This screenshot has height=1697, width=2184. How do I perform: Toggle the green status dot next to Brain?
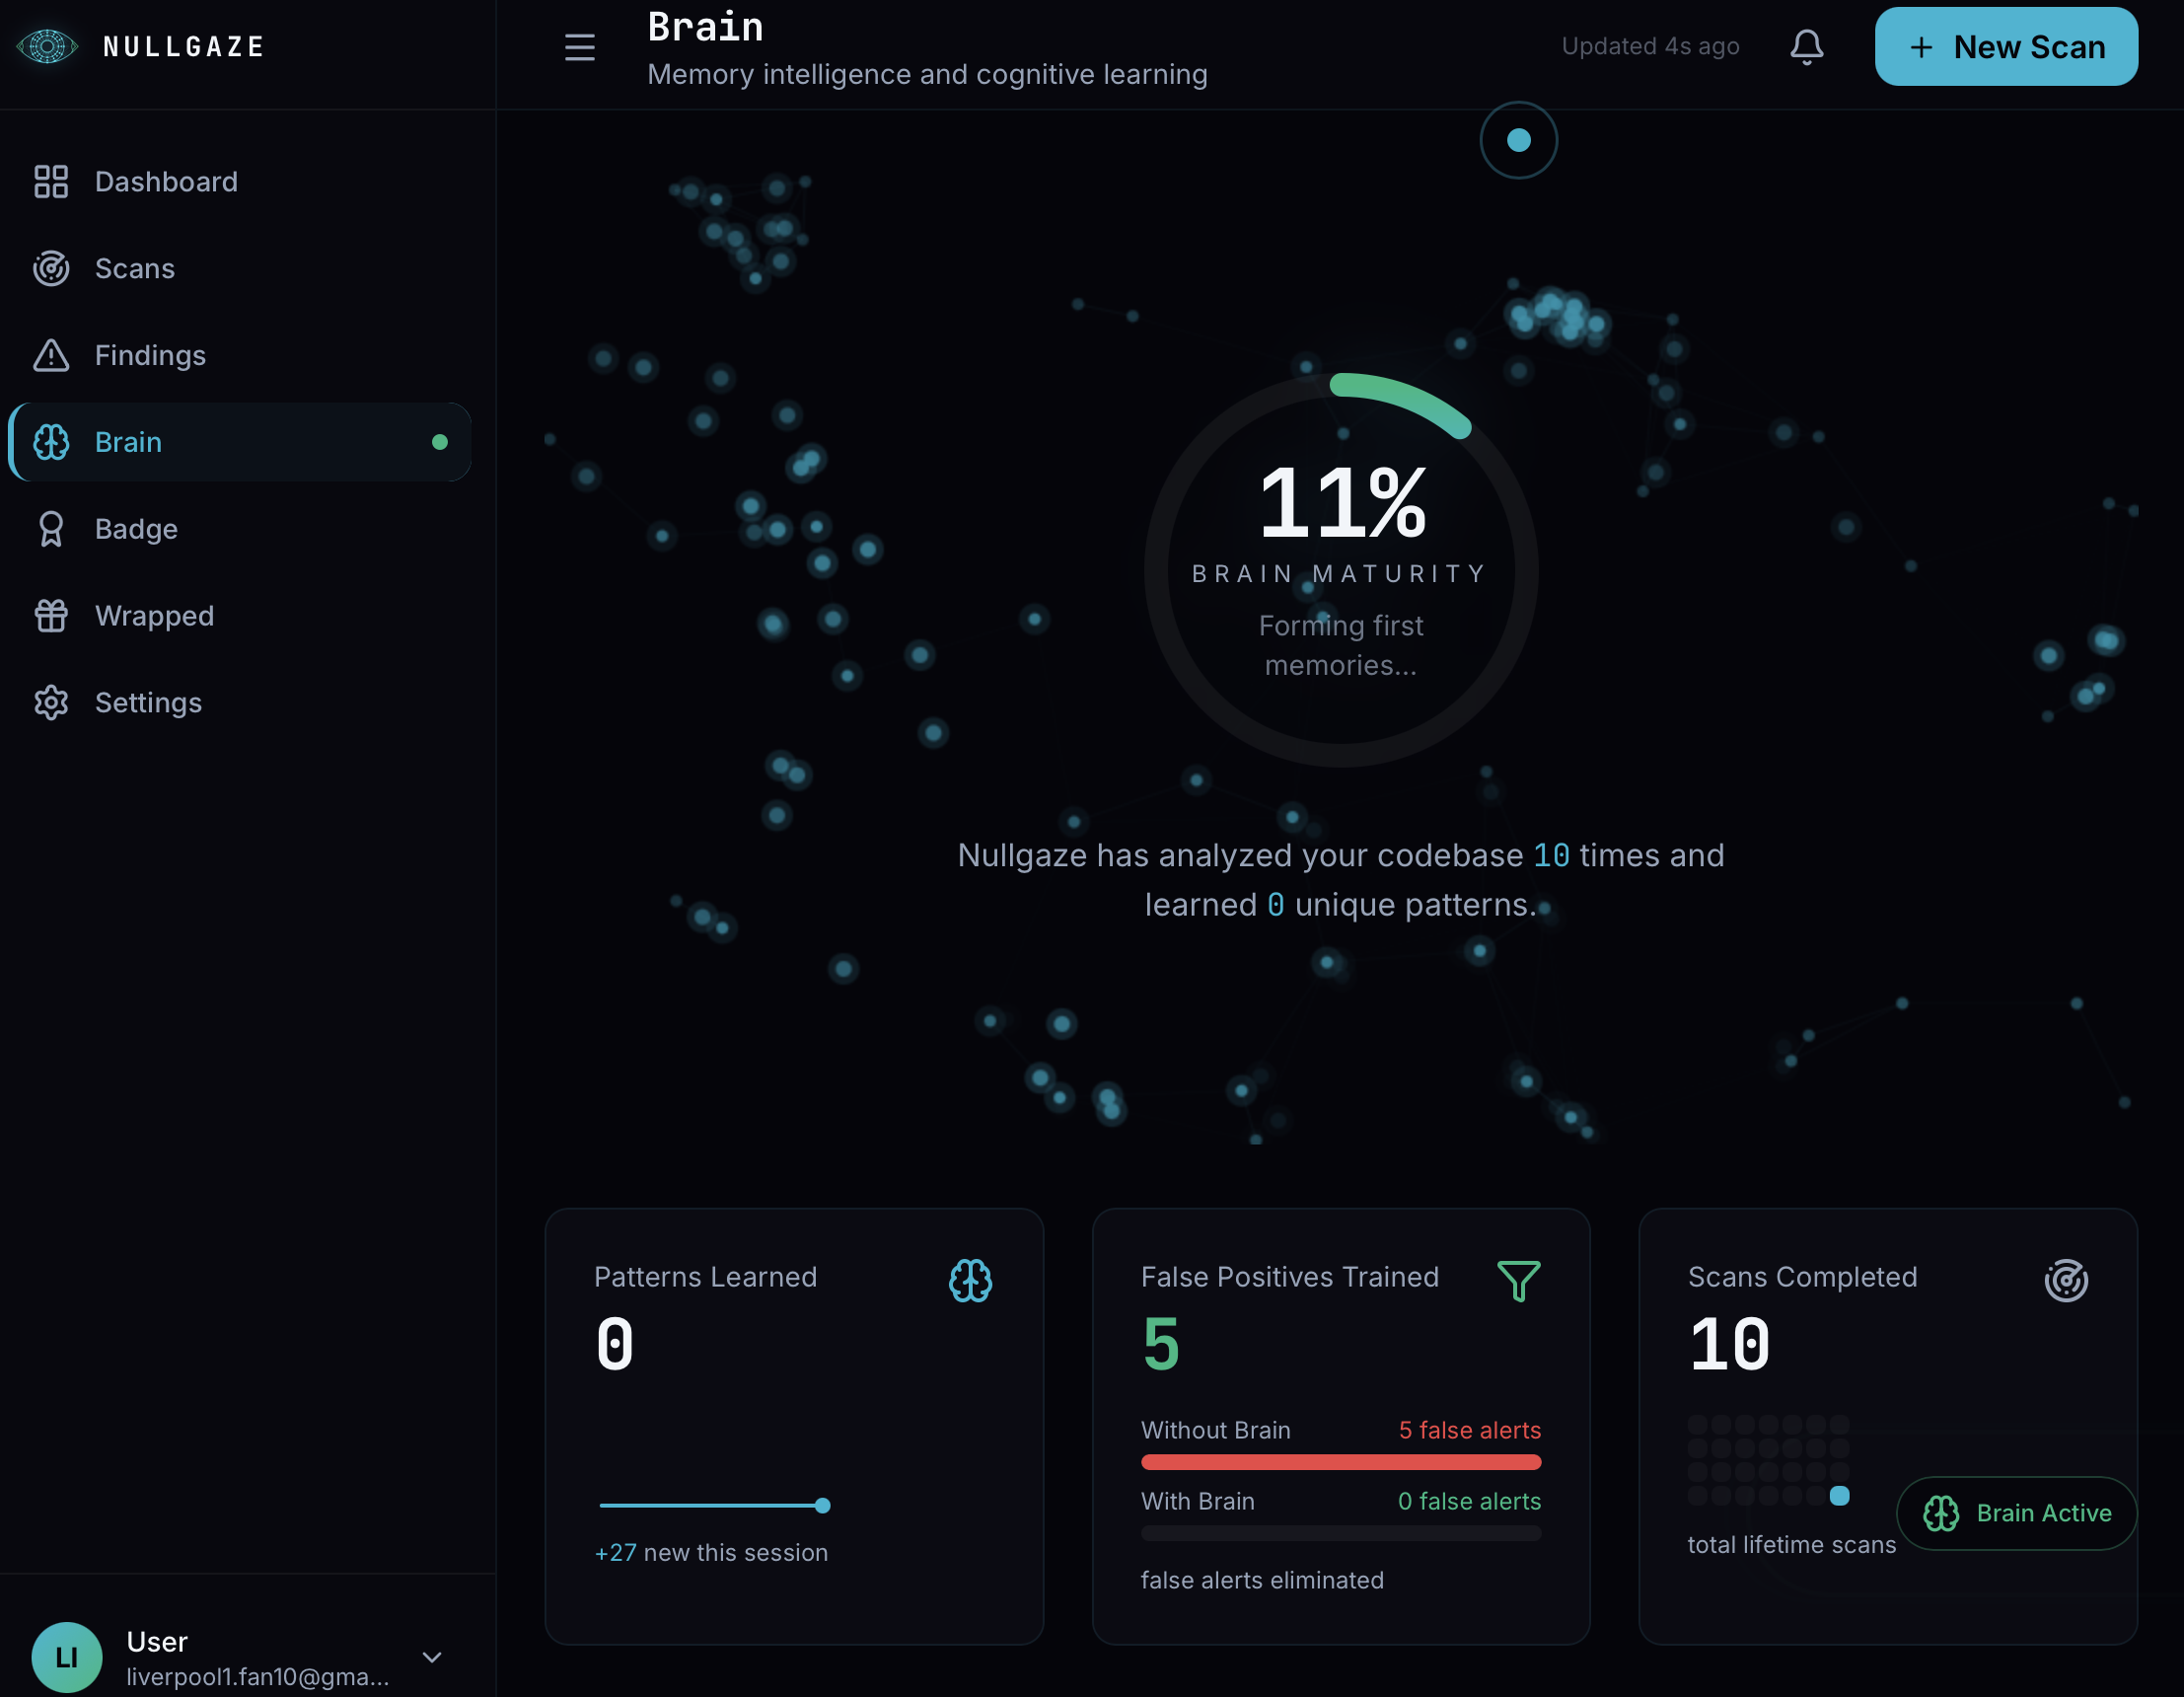click(x=440, y=441)
